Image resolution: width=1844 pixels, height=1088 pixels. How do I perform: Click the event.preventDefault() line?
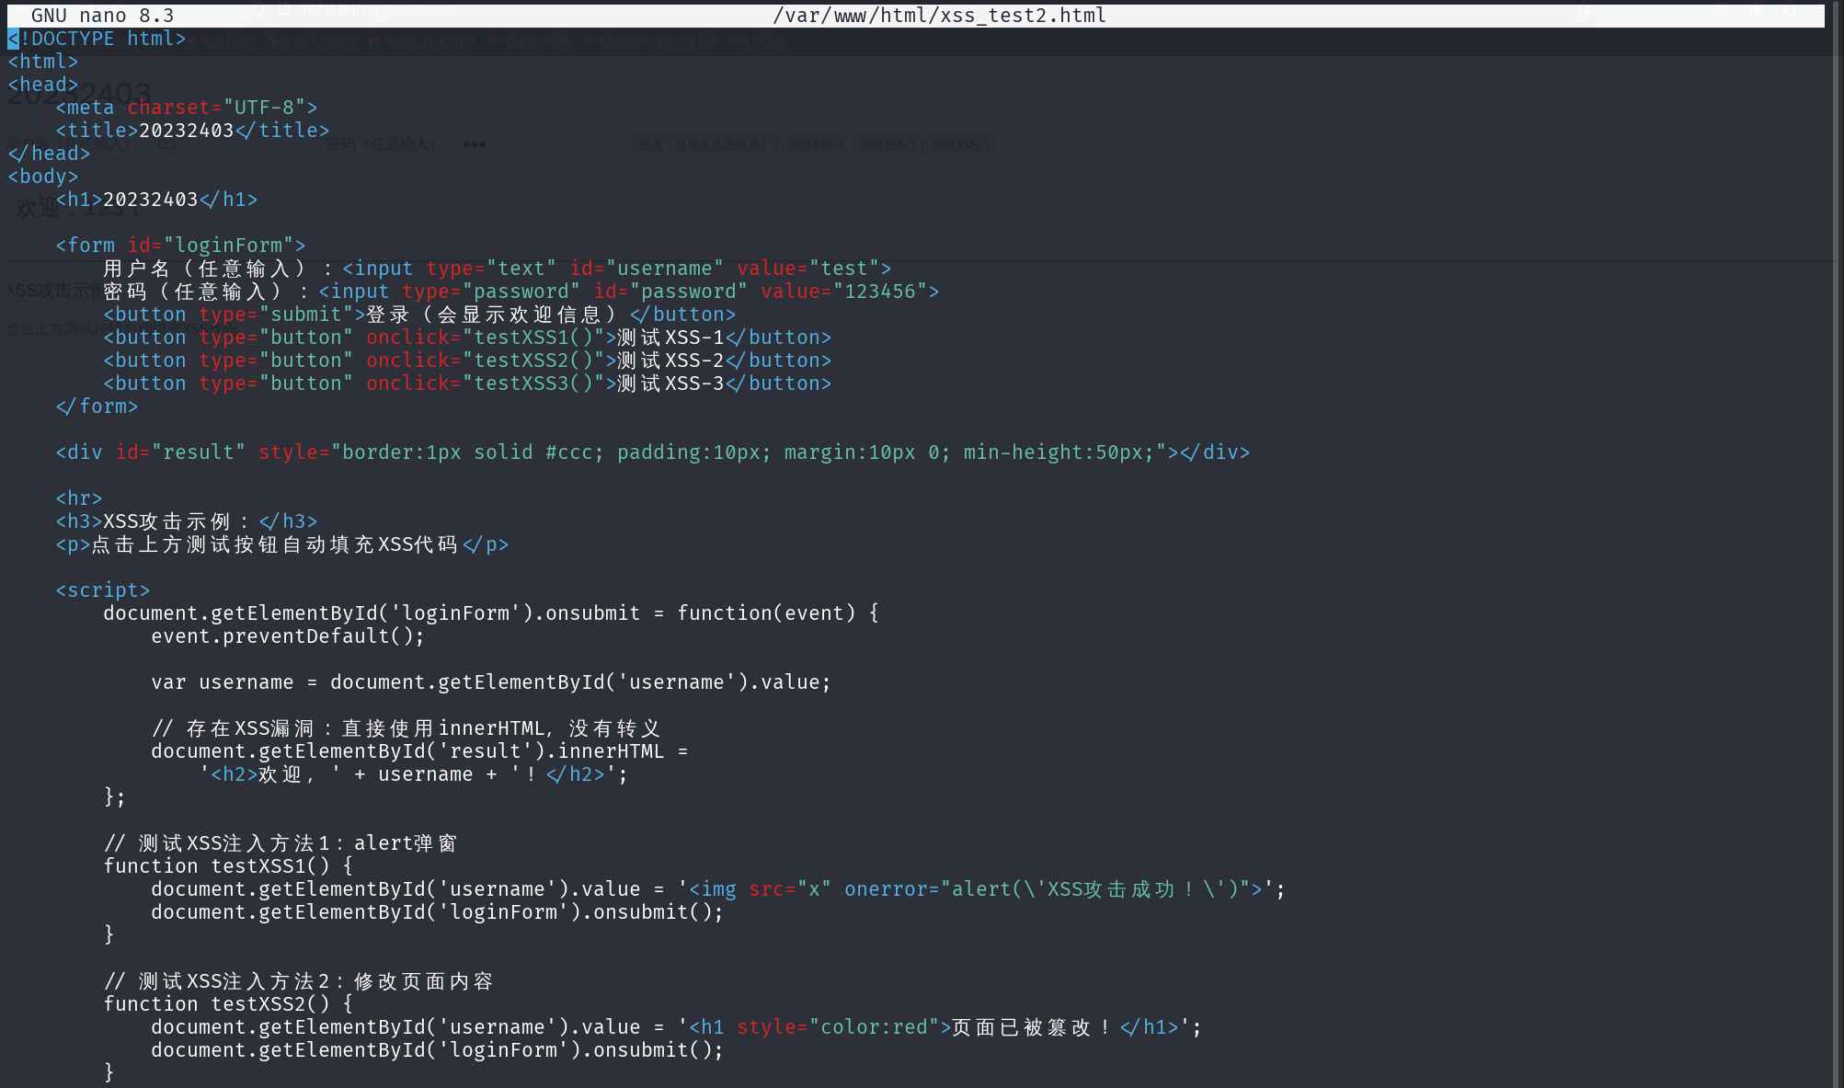click(287, 636)
